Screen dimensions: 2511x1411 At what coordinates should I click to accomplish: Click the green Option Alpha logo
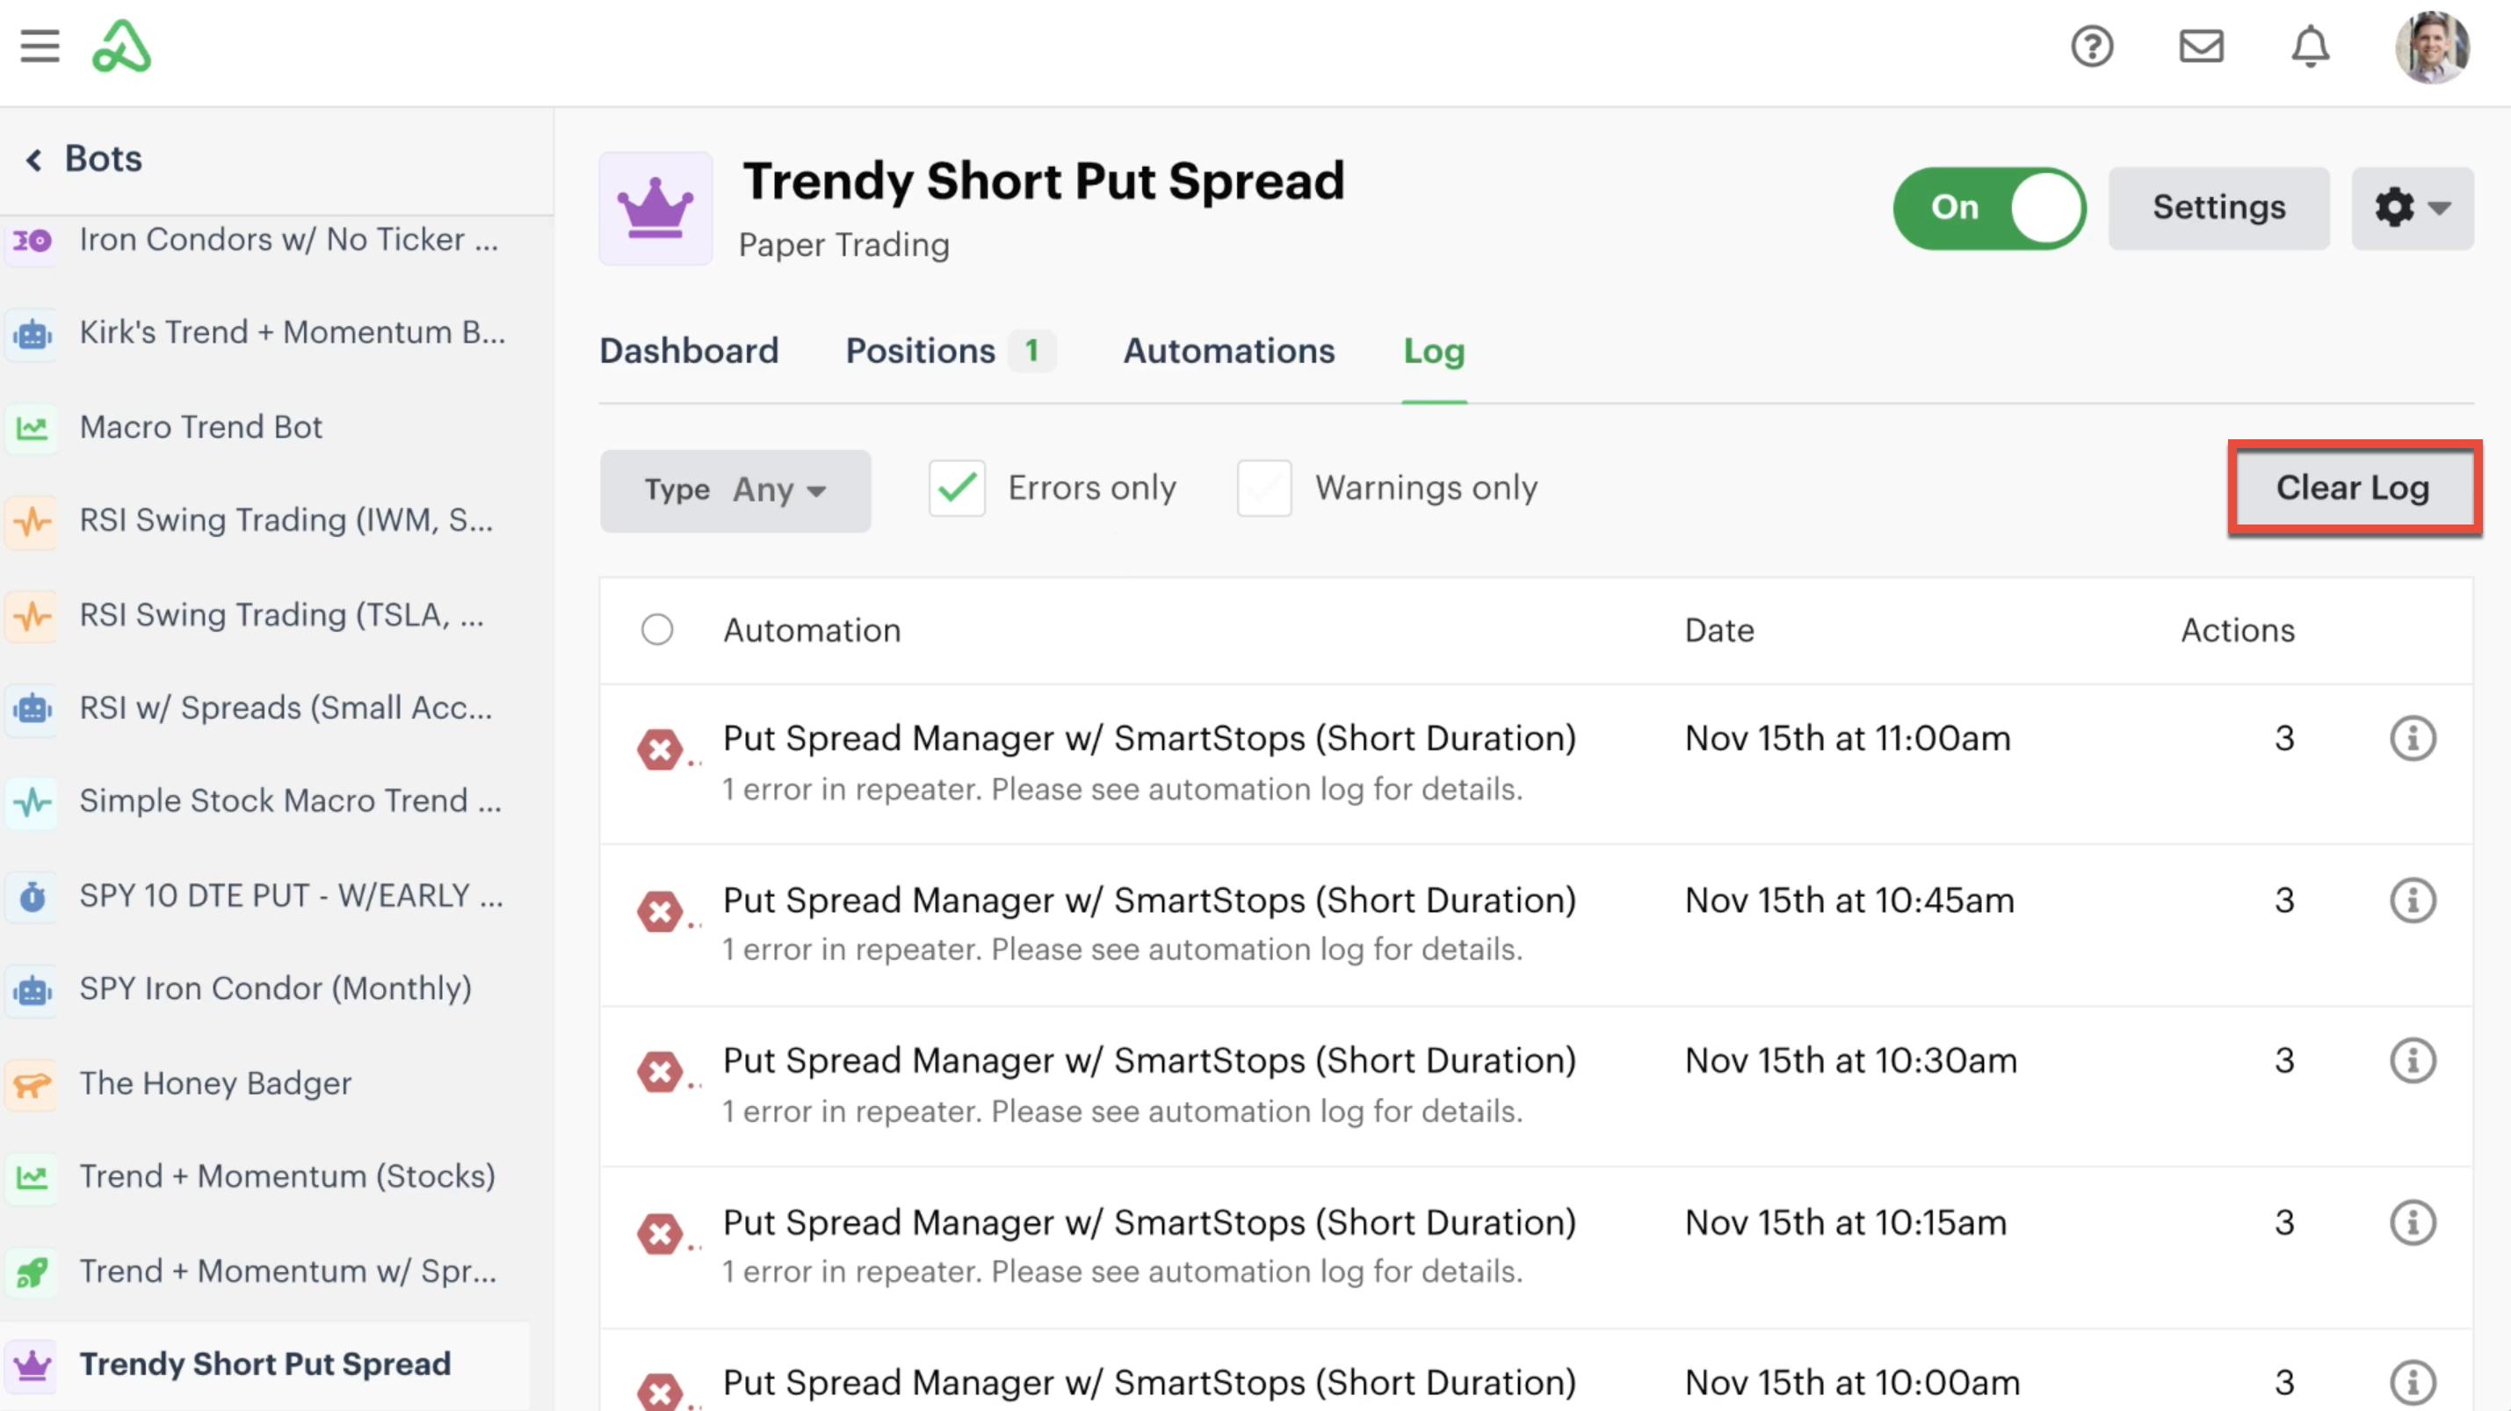pos(122,46)
